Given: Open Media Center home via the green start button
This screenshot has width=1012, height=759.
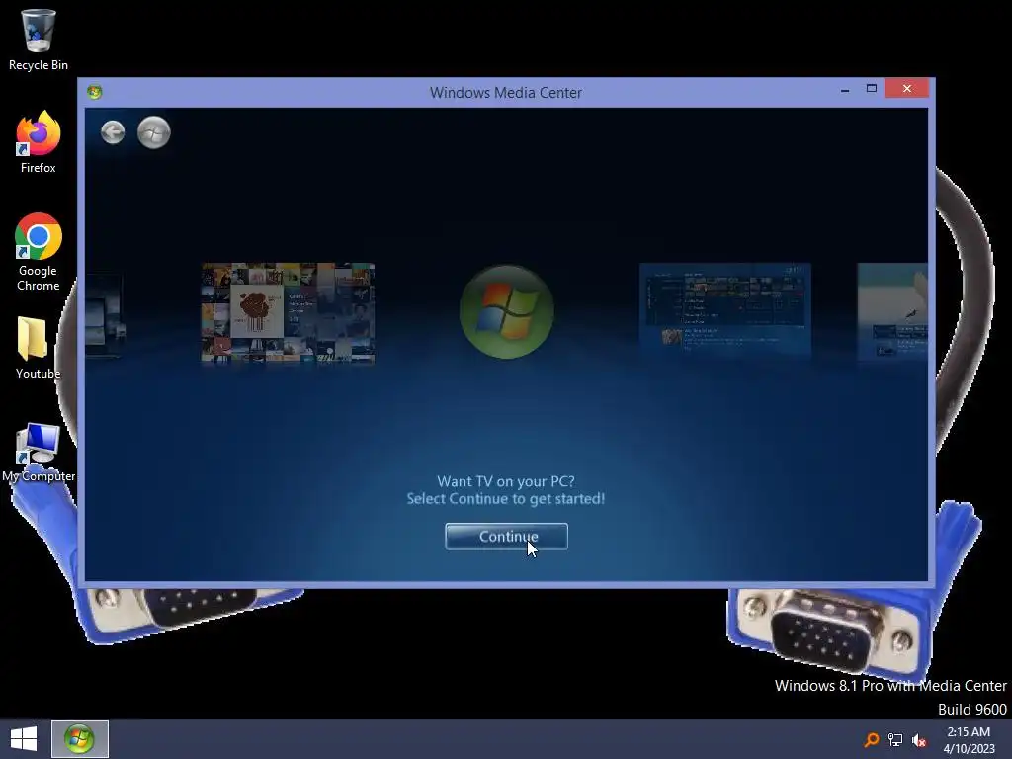Looking at the screenshot, I should coord(153,133).
